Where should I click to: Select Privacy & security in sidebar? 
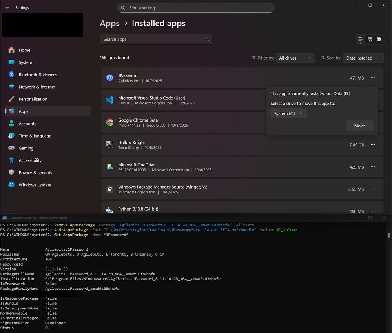click(35, 173)
